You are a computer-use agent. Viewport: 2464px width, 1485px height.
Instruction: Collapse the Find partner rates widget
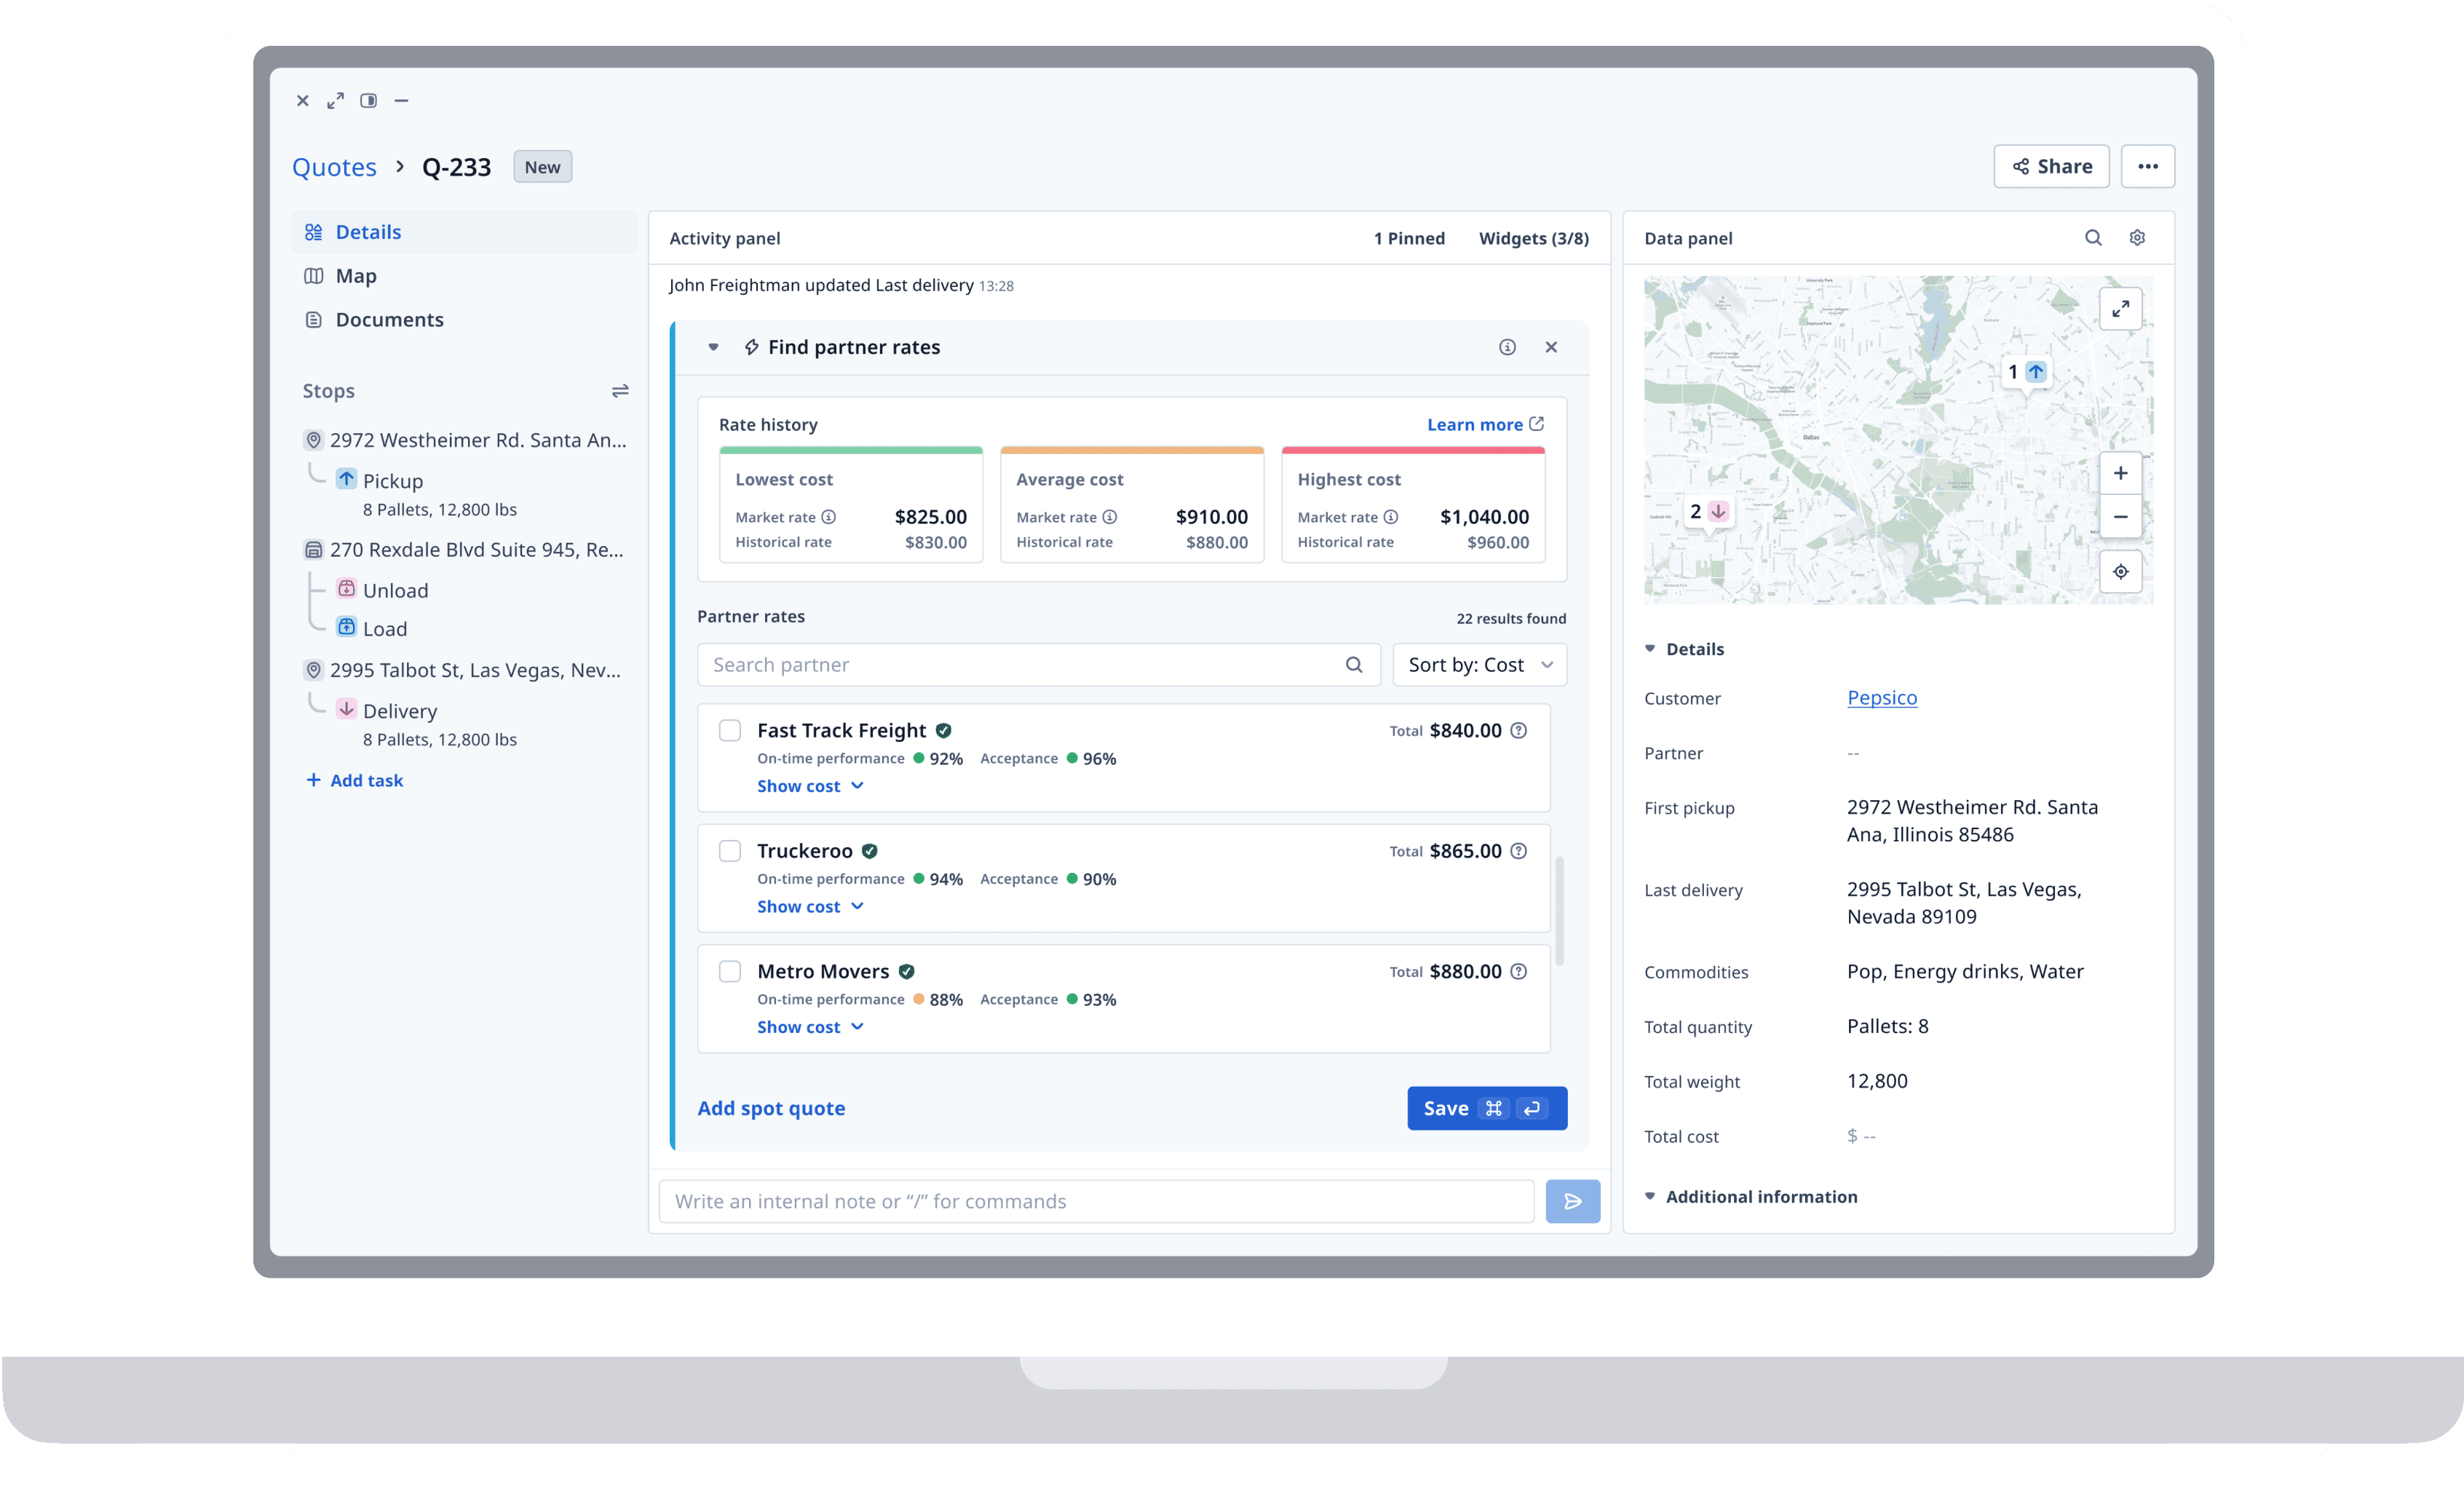(713, 347)
